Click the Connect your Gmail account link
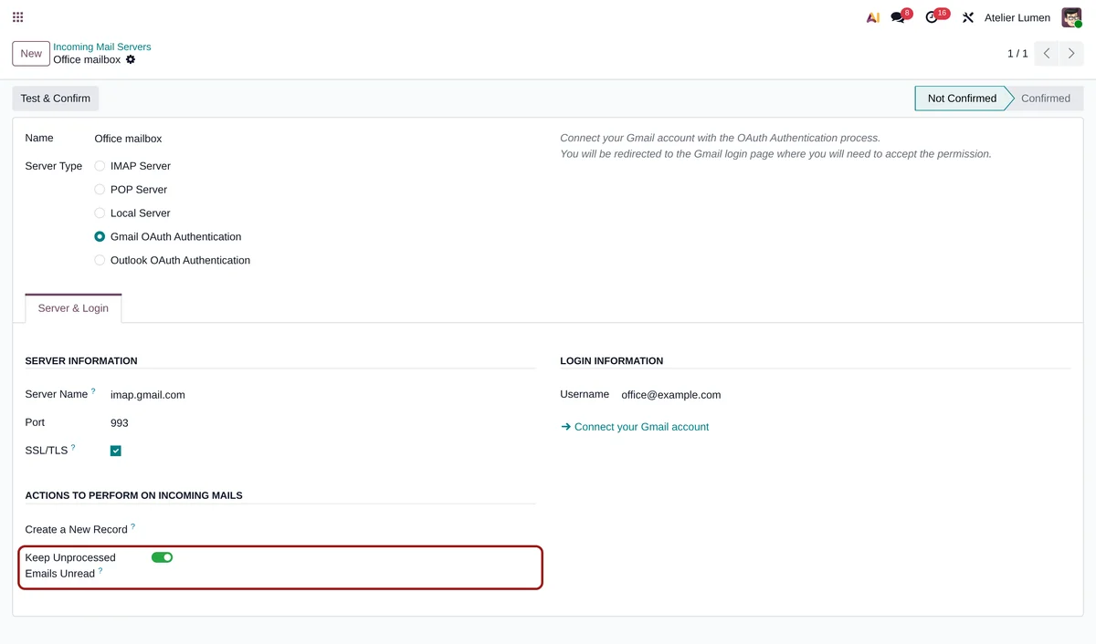This screenshot has width=1096, height=644. point(635,427)
